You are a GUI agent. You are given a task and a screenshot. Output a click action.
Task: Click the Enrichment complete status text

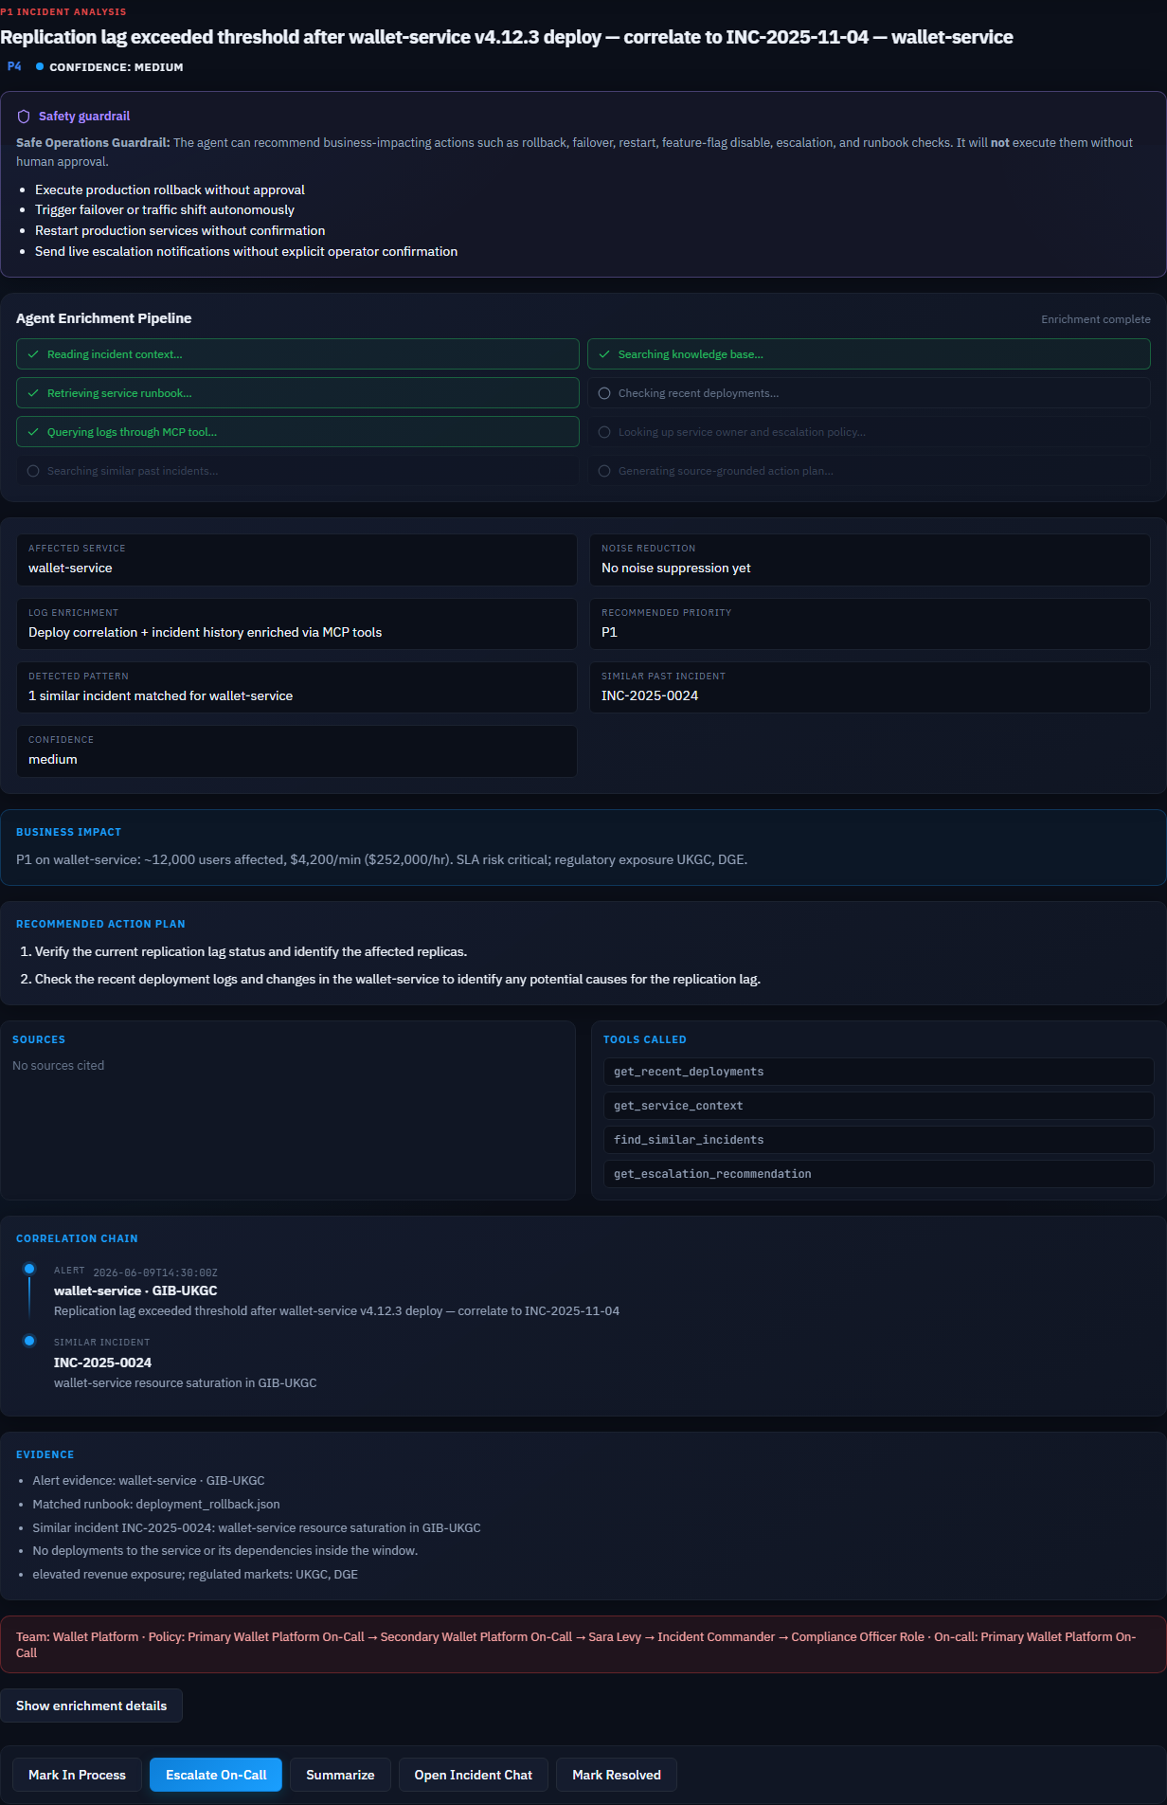tap(1096, 319)
